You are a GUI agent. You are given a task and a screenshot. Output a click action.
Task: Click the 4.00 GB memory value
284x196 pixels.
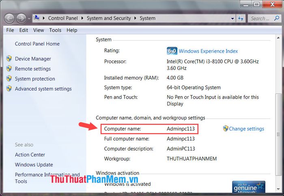[x=175, y=78]
